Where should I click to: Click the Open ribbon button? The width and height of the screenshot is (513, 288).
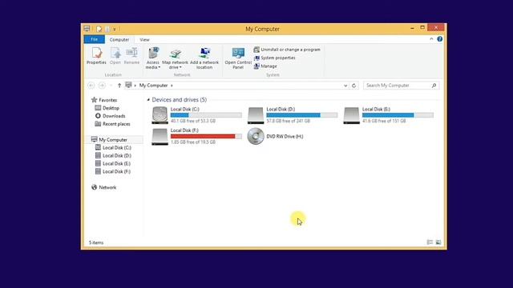pyautogui.click(x=115, y=55)
